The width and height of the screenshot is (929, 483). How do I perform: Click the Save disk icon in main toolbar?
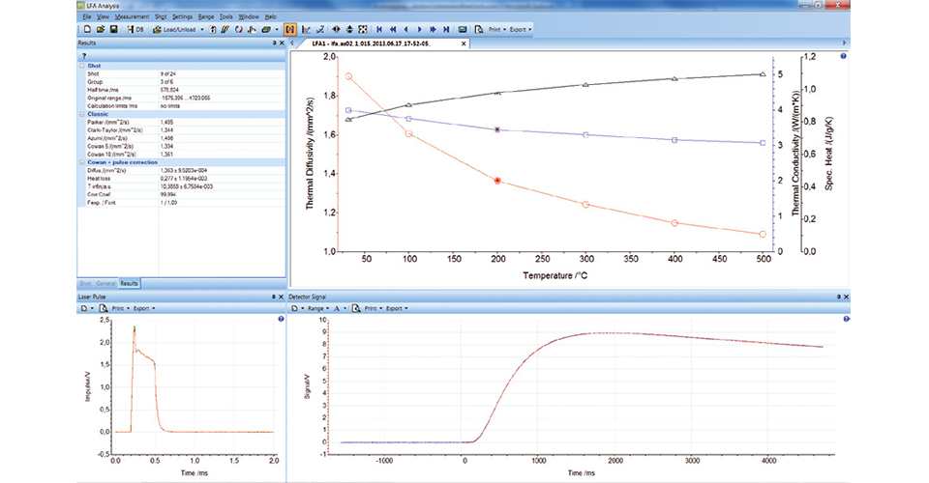click(113, 30)
